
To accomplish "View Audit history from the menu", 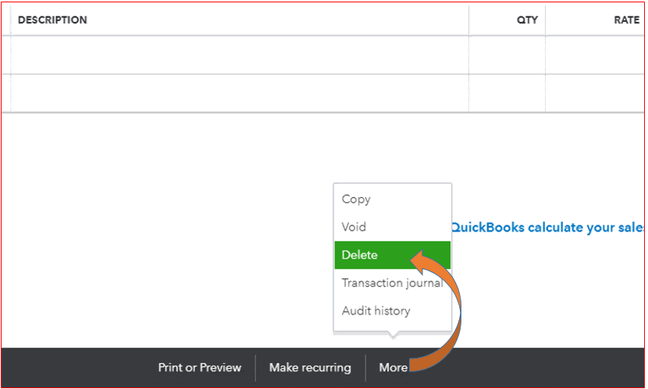I will click(376, 311).
